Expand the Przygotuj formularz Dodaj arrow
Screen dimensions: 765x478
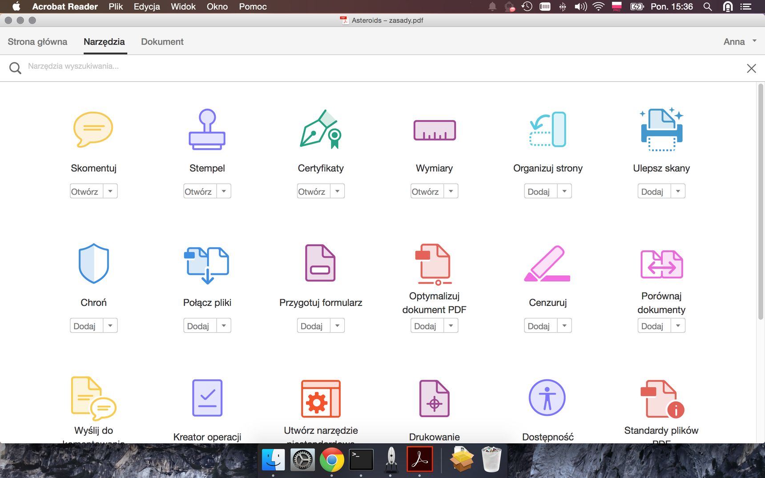pyautogui.click(x=338, y=325)
